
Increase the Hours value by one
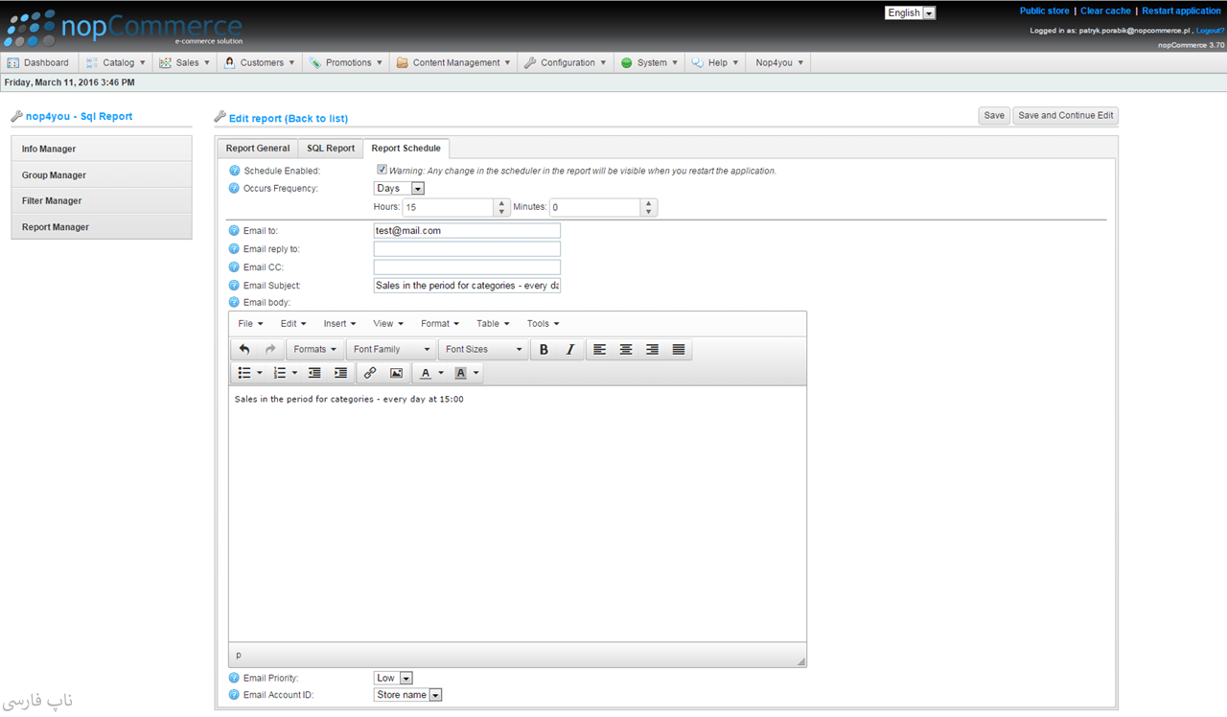pos(501,203)
